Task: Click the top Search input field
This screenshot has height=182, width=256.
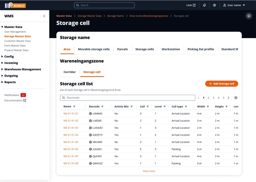Action: click(104, 5)
